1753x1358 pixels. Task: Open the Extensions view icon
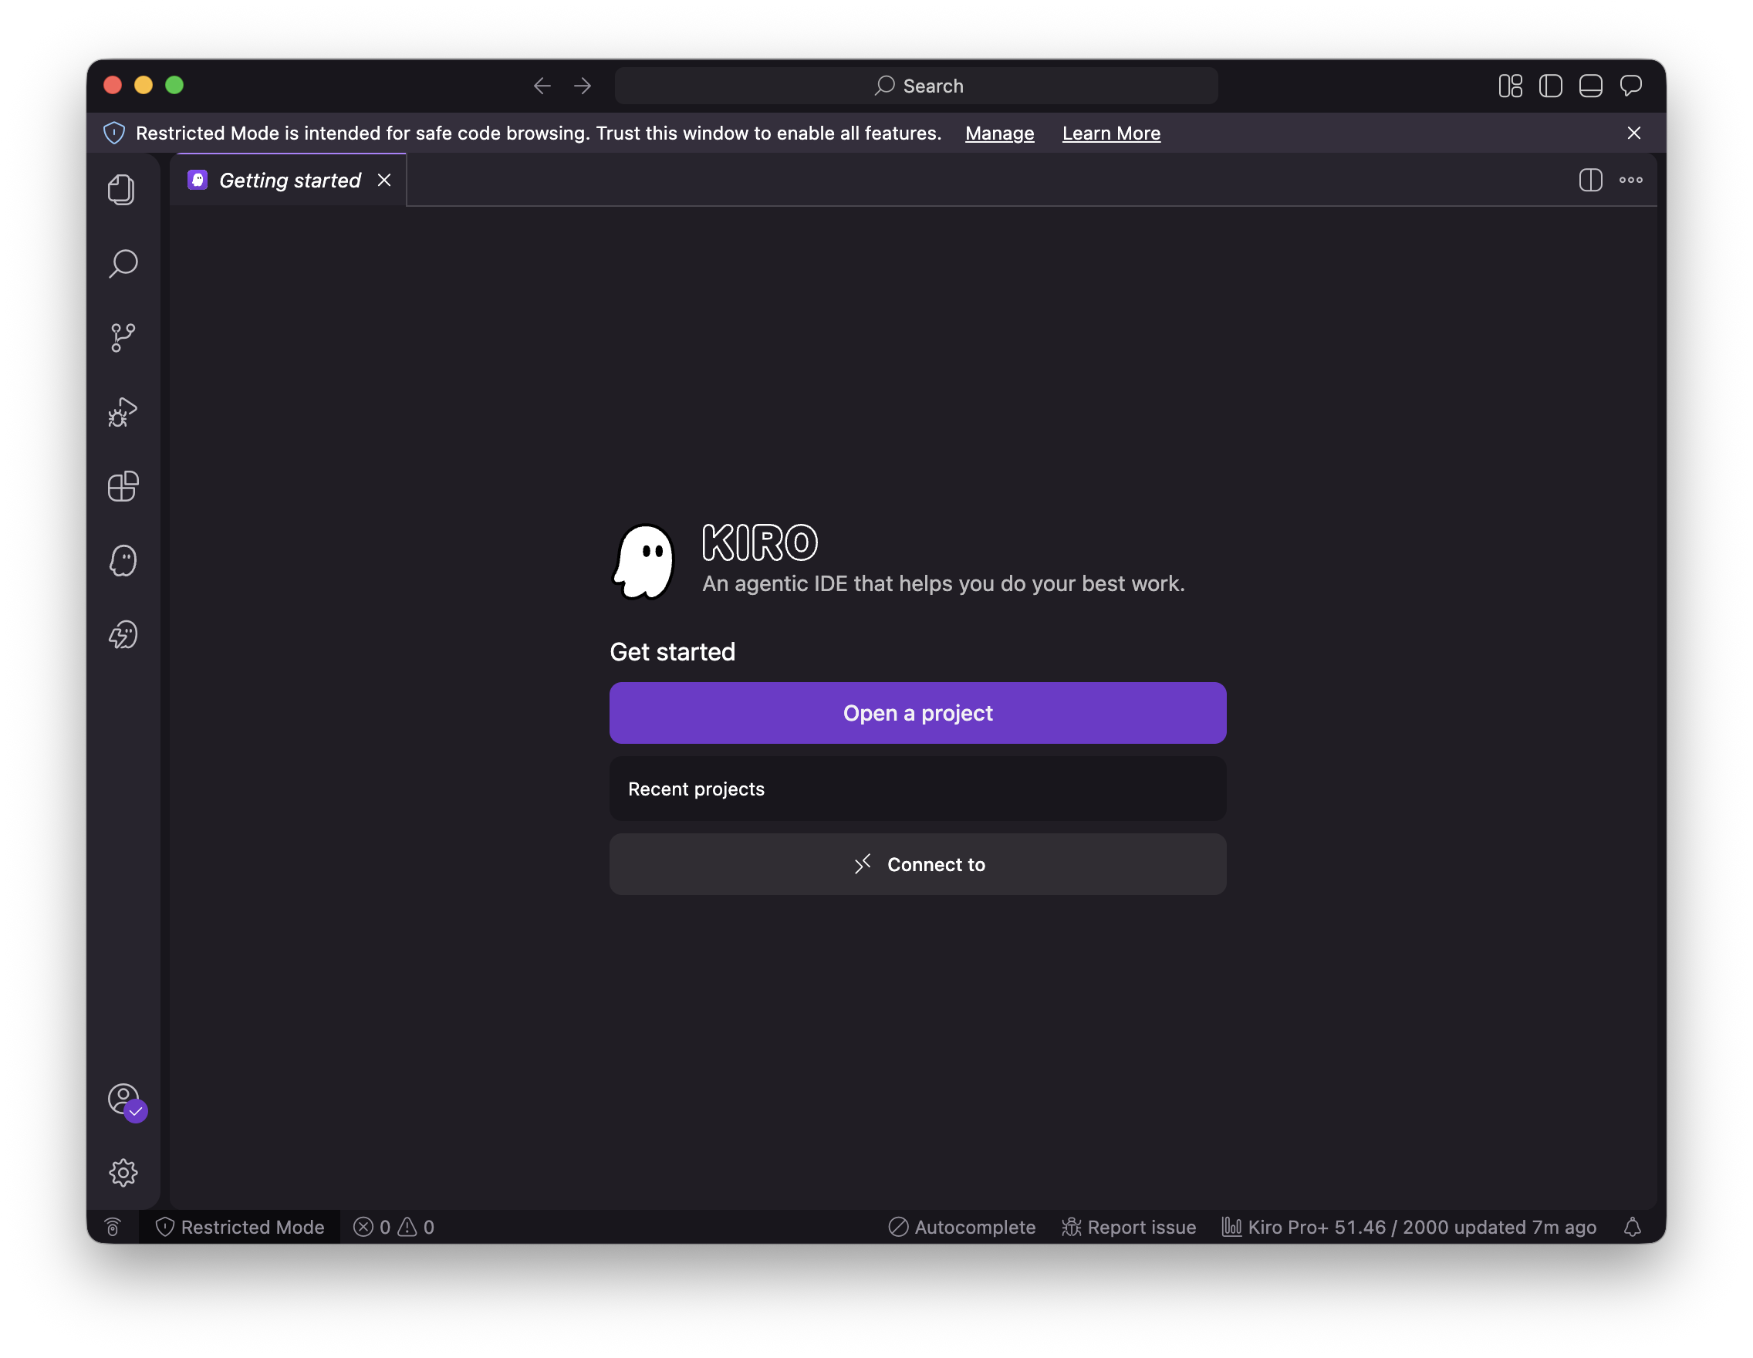123,486
